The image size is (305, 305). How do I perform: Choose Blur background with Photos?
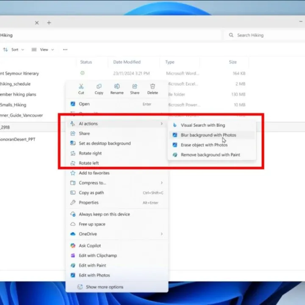pos(212,135)
